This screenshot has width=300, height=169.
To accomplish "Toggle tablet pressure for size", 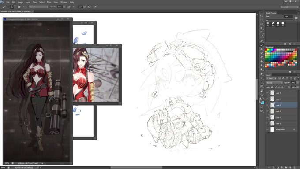I will 95,7.
